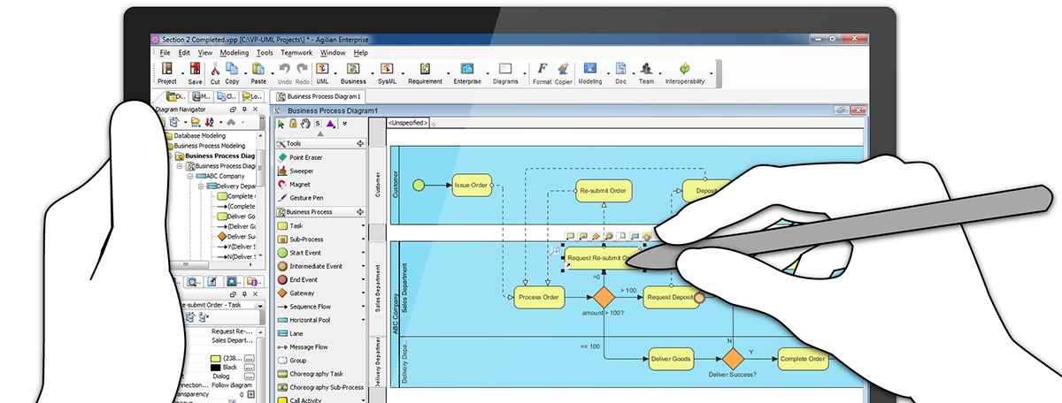Open the Diagrams toolbar icon
The height and width of the screenshot is (403, 1062).
point(505,72)
